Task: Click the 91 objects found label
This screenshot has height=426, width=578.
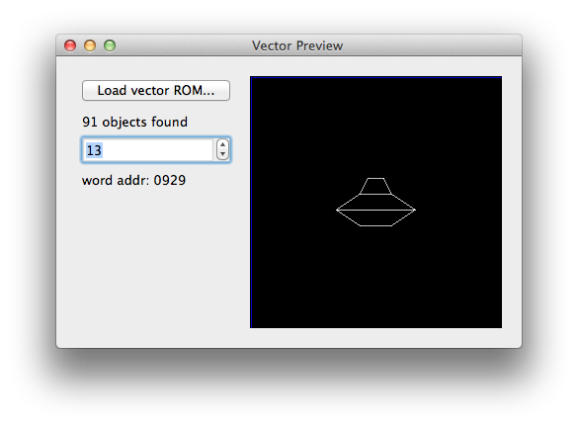Action: coord(134,123)
